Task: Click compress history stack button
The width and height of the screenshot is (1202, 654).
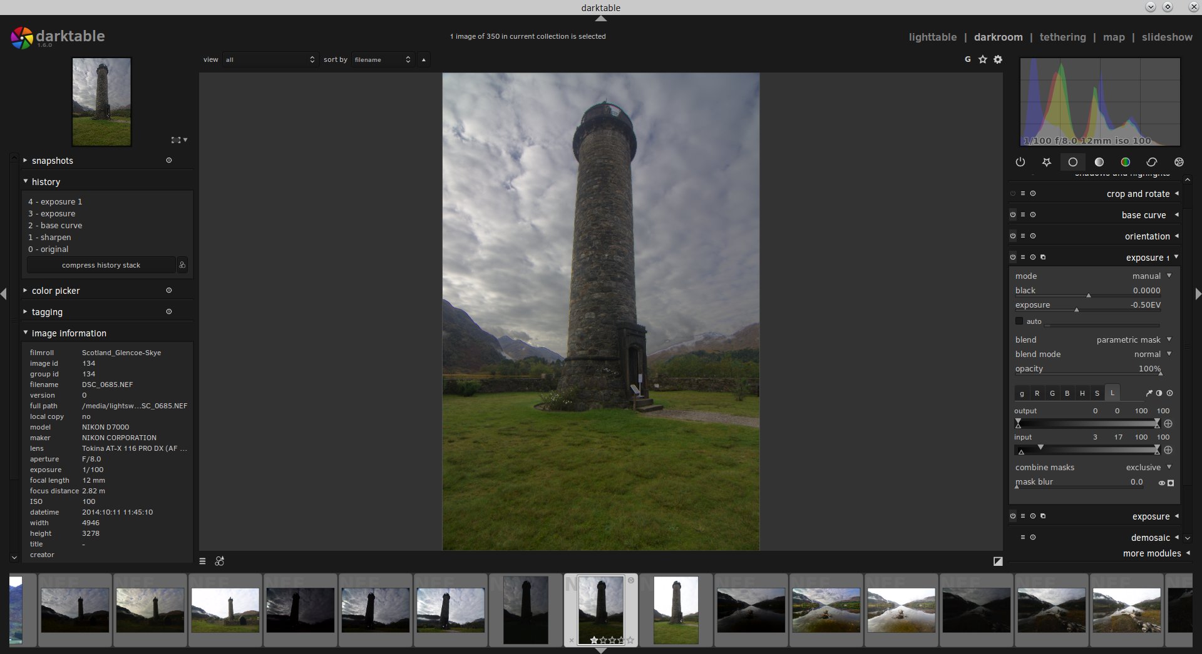Action: 101,265
